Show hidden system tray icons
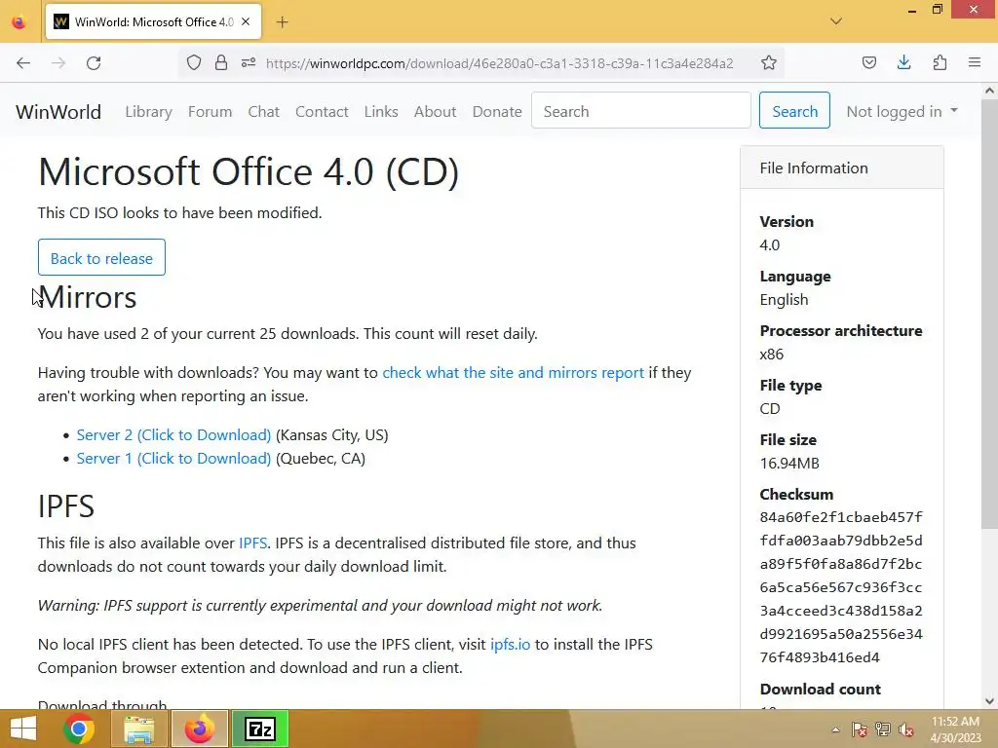 (835, 729)
